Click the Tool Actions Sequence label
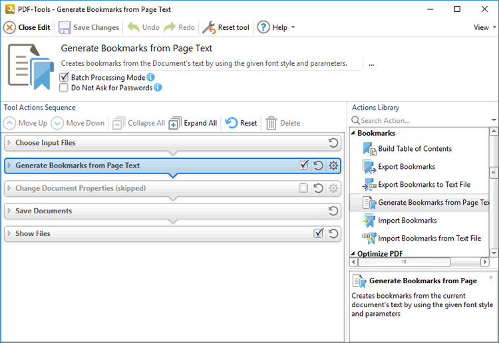499x343 pixels. 40,108
